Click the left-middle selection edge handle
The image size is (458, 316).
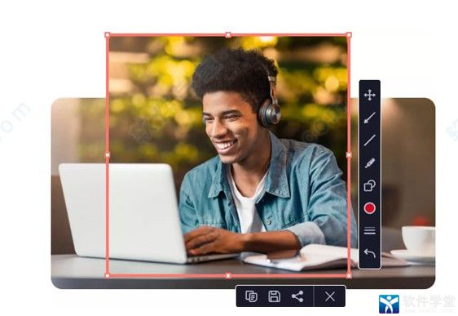[108, 155]
